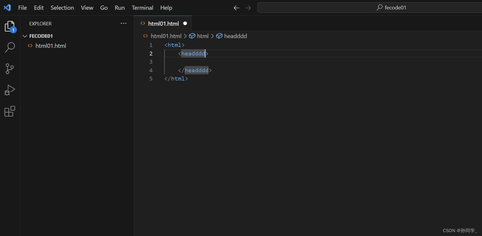482x236 pixels.
Task: Click the file icon beside html01.html in Explorer
Action: click(x=30, y=46)
